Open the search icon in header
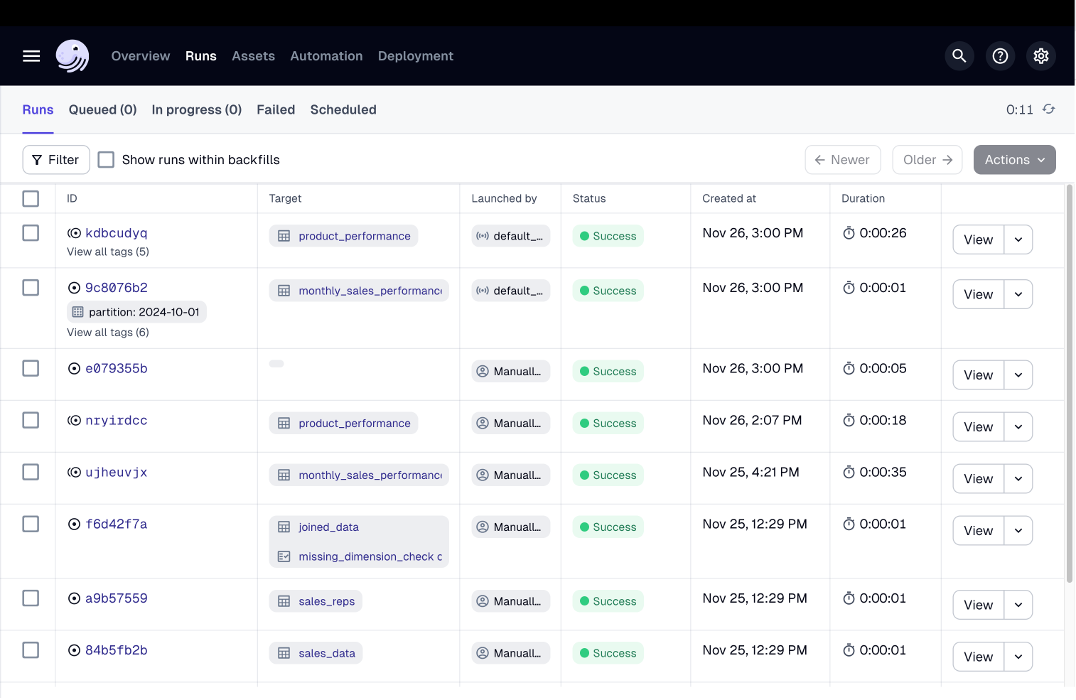The width and height of the screenshot is (1076, 700). point(959,56)
